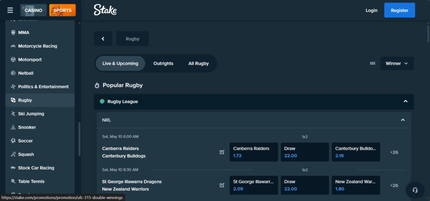Open Ski Jumping in the sidebar
Image resolution: width=430 pixels, height=201 pixels.
point(40,114)
